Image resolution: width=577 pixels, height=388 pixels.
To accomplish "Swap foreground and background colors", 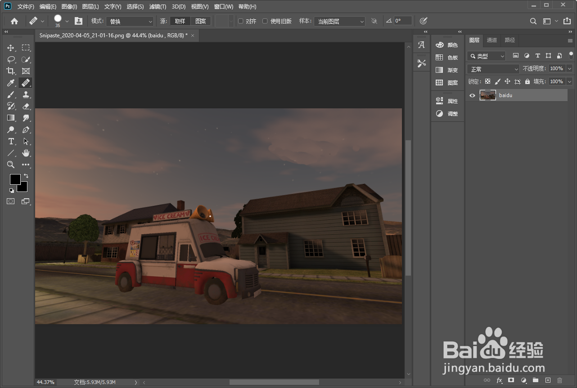I will (x=26, y=176).
